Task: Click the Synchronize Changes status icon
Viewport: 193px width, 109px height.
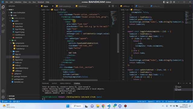Action: (10, 101)
